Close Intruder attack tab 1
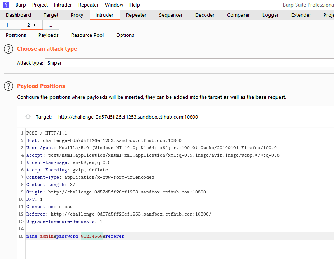 point(14,25)
